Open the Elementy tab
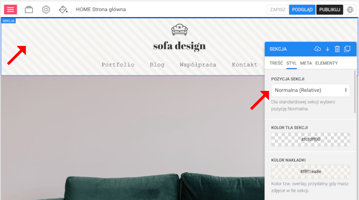 pyautogui.click(x=326, y=63)
